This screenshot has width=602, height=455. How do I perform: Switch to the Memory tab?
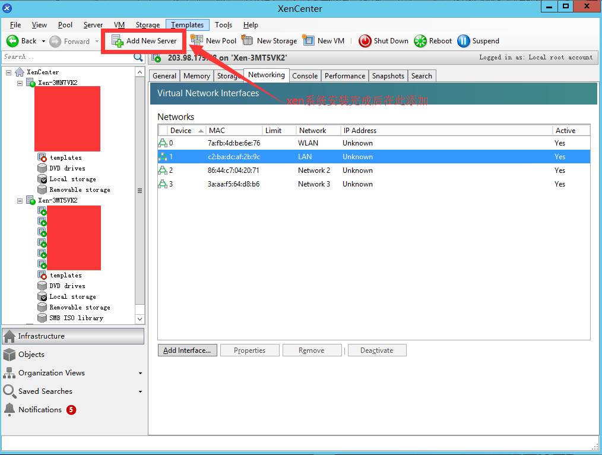(x=197, y=76)
